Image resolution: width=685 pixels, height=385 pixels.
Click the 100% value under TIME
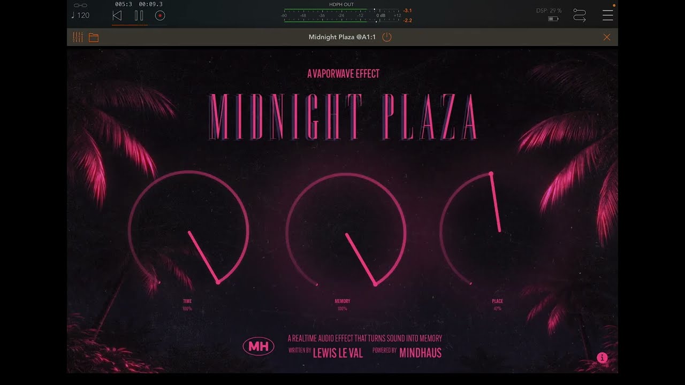(x=187, y=309)
